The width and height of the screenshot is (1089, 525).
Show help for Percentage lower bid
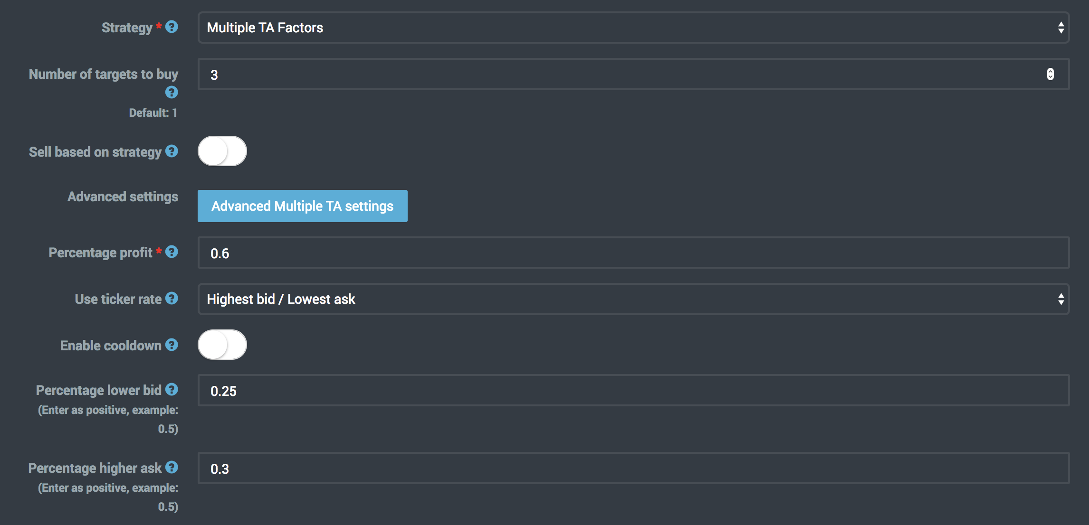tap(172, 389)
